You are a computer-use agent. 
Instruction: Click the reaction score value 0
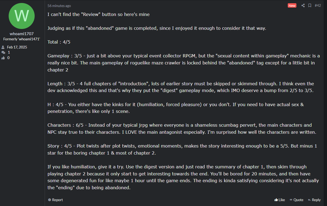coord(9,58)
